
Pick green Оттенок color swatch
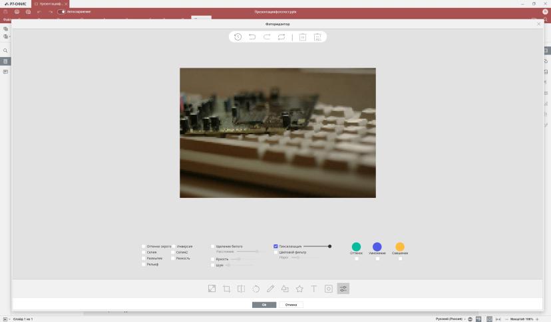(356, 246)
